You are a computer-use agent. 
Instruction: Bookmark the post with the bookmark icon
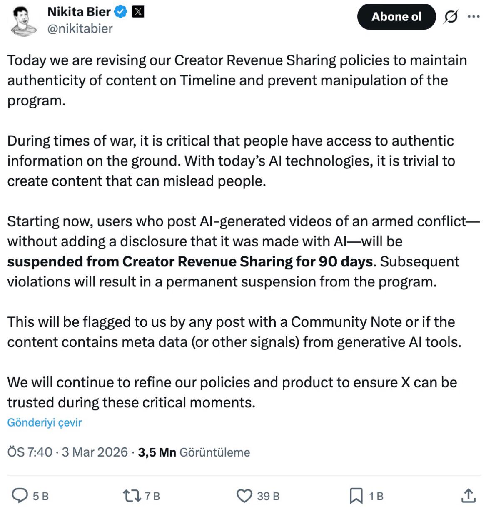pos(356,496)
